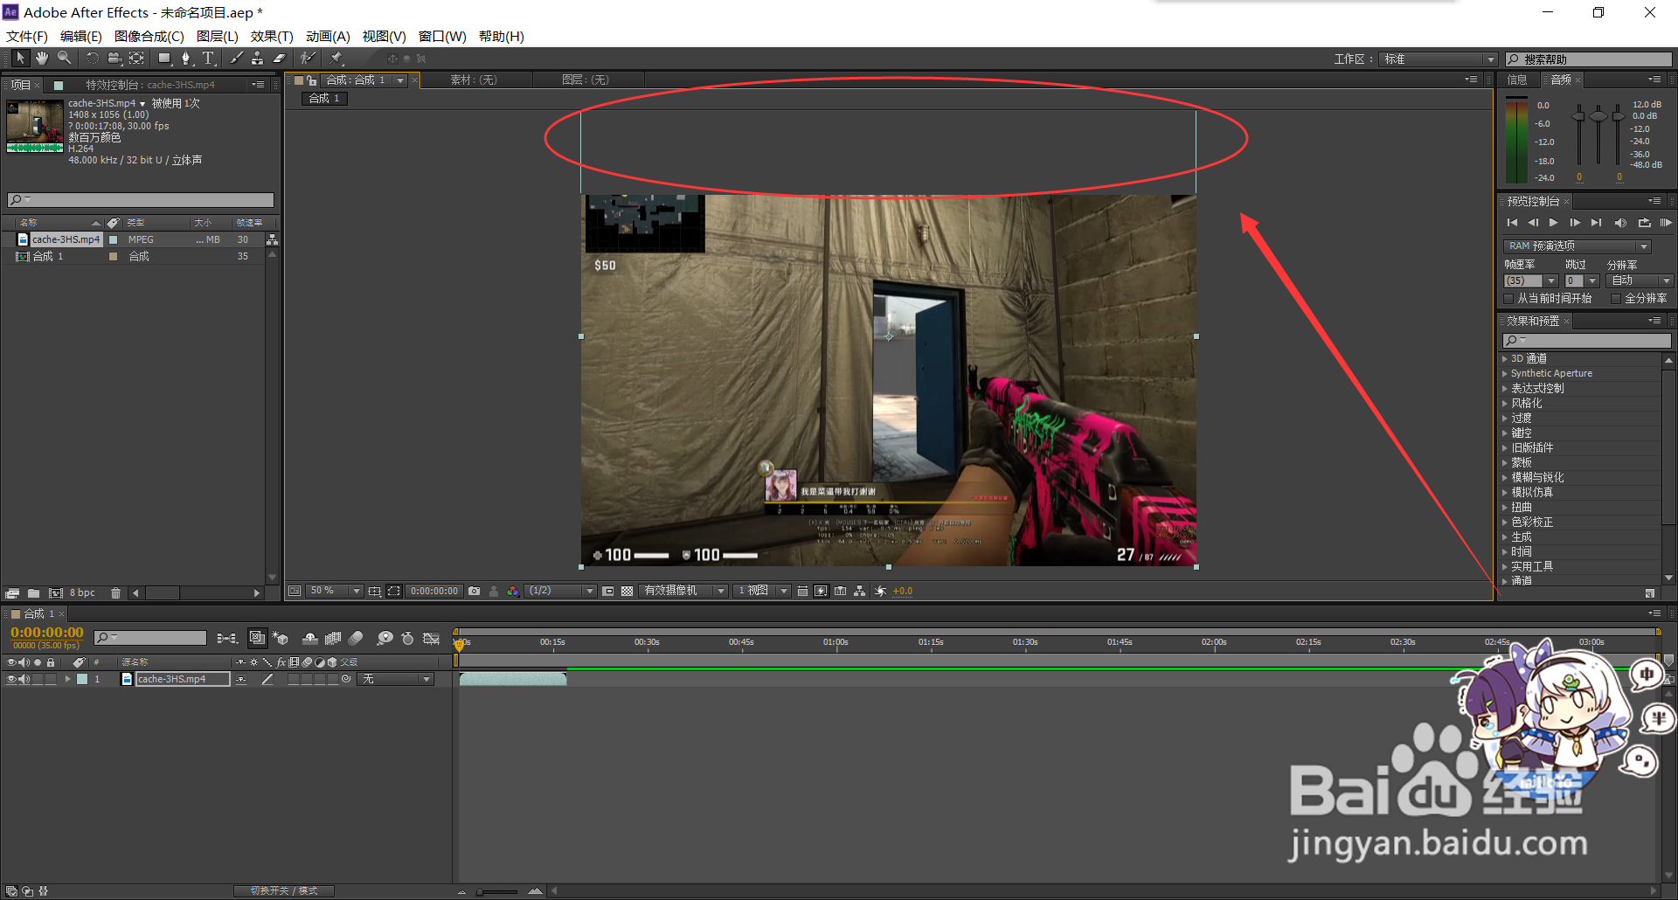Select the arrow Selection tool
The image size is (1678, 900).
pos(20,58)
